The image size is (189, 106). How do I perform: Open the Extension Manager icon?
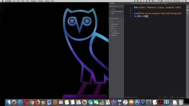(188, 10)
